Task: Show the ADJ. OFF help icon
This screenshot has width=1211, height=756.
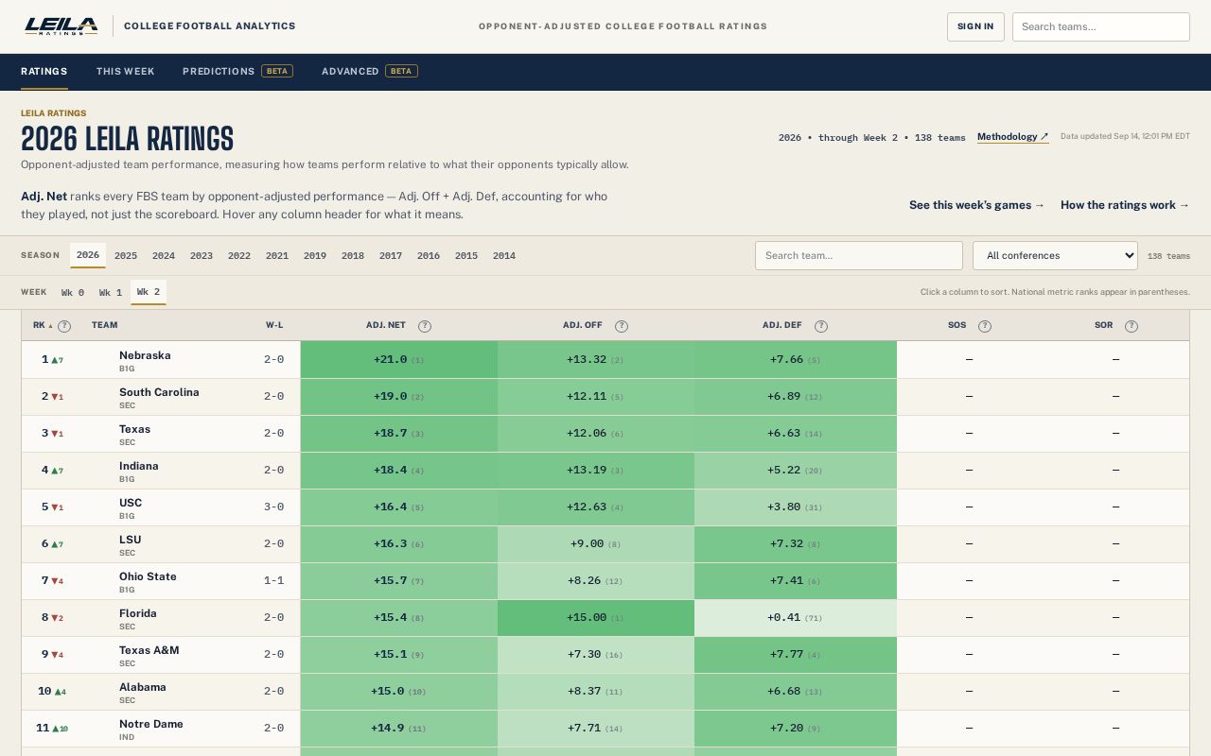Action: 622,326
